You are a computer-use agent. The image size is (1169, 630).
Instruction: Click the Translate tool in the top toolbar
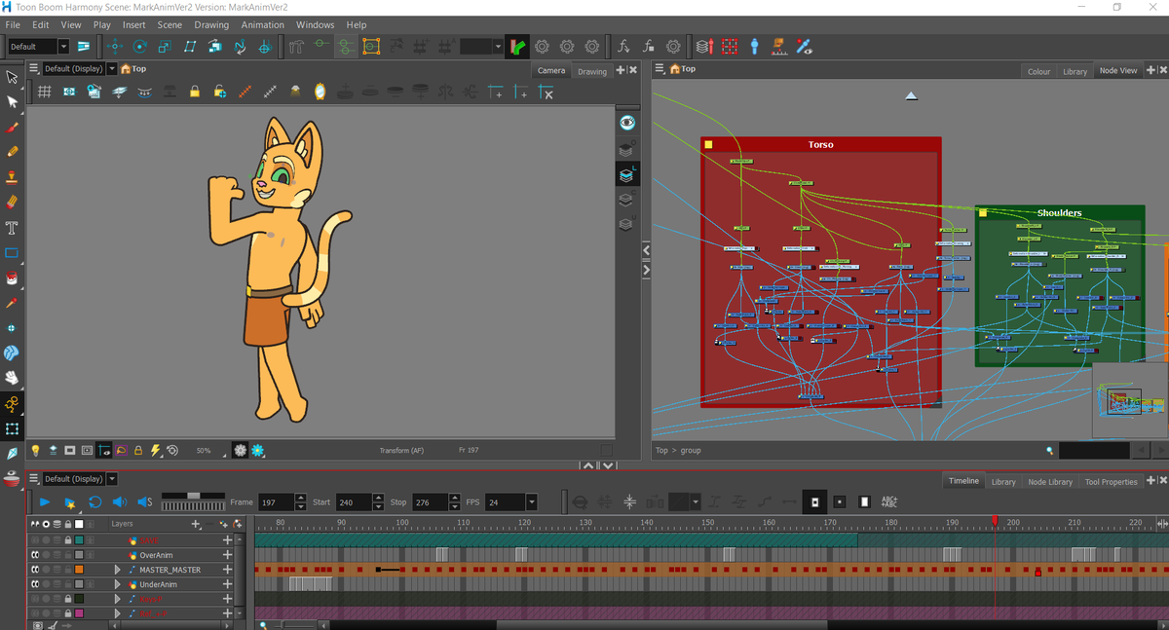[x=114, y=47]
